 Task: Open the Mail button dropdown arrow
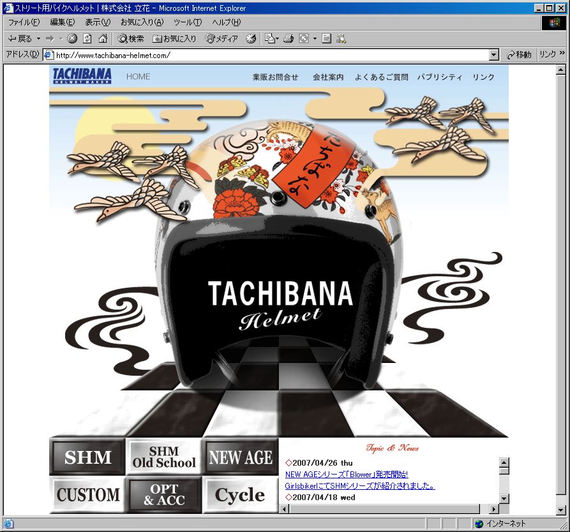point(278,38)
